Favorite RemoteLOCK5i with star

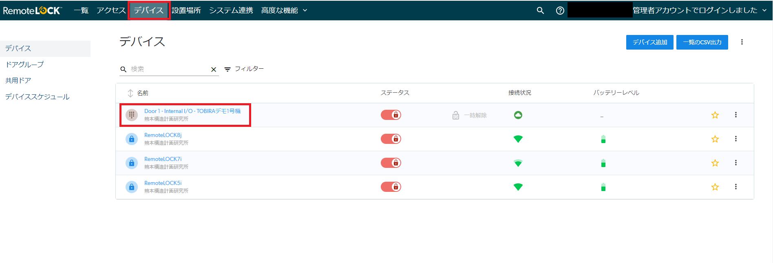715,187
